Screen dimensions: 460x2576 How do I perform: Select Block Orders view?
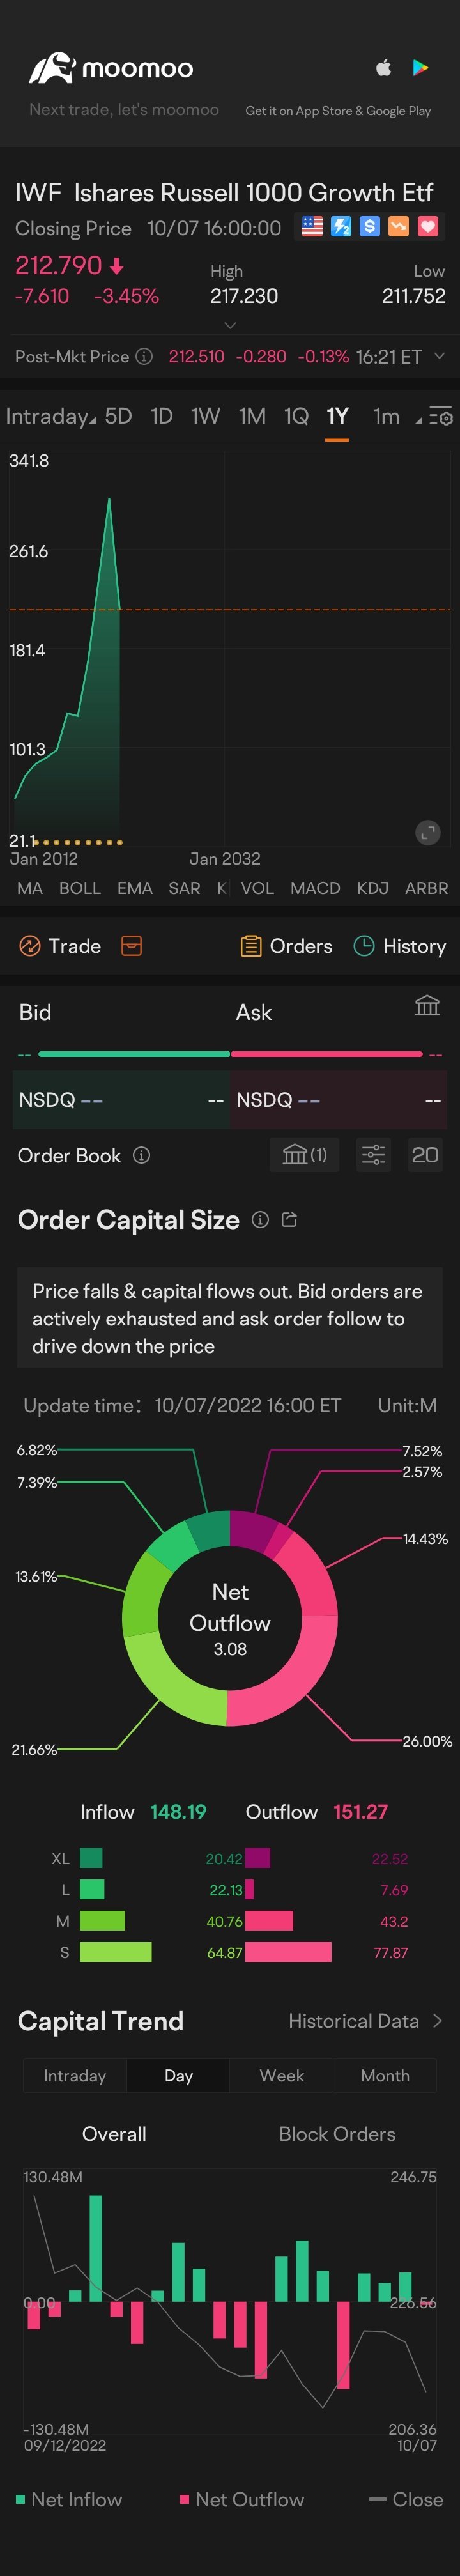pyautogui.click(x=337, y=2134)
